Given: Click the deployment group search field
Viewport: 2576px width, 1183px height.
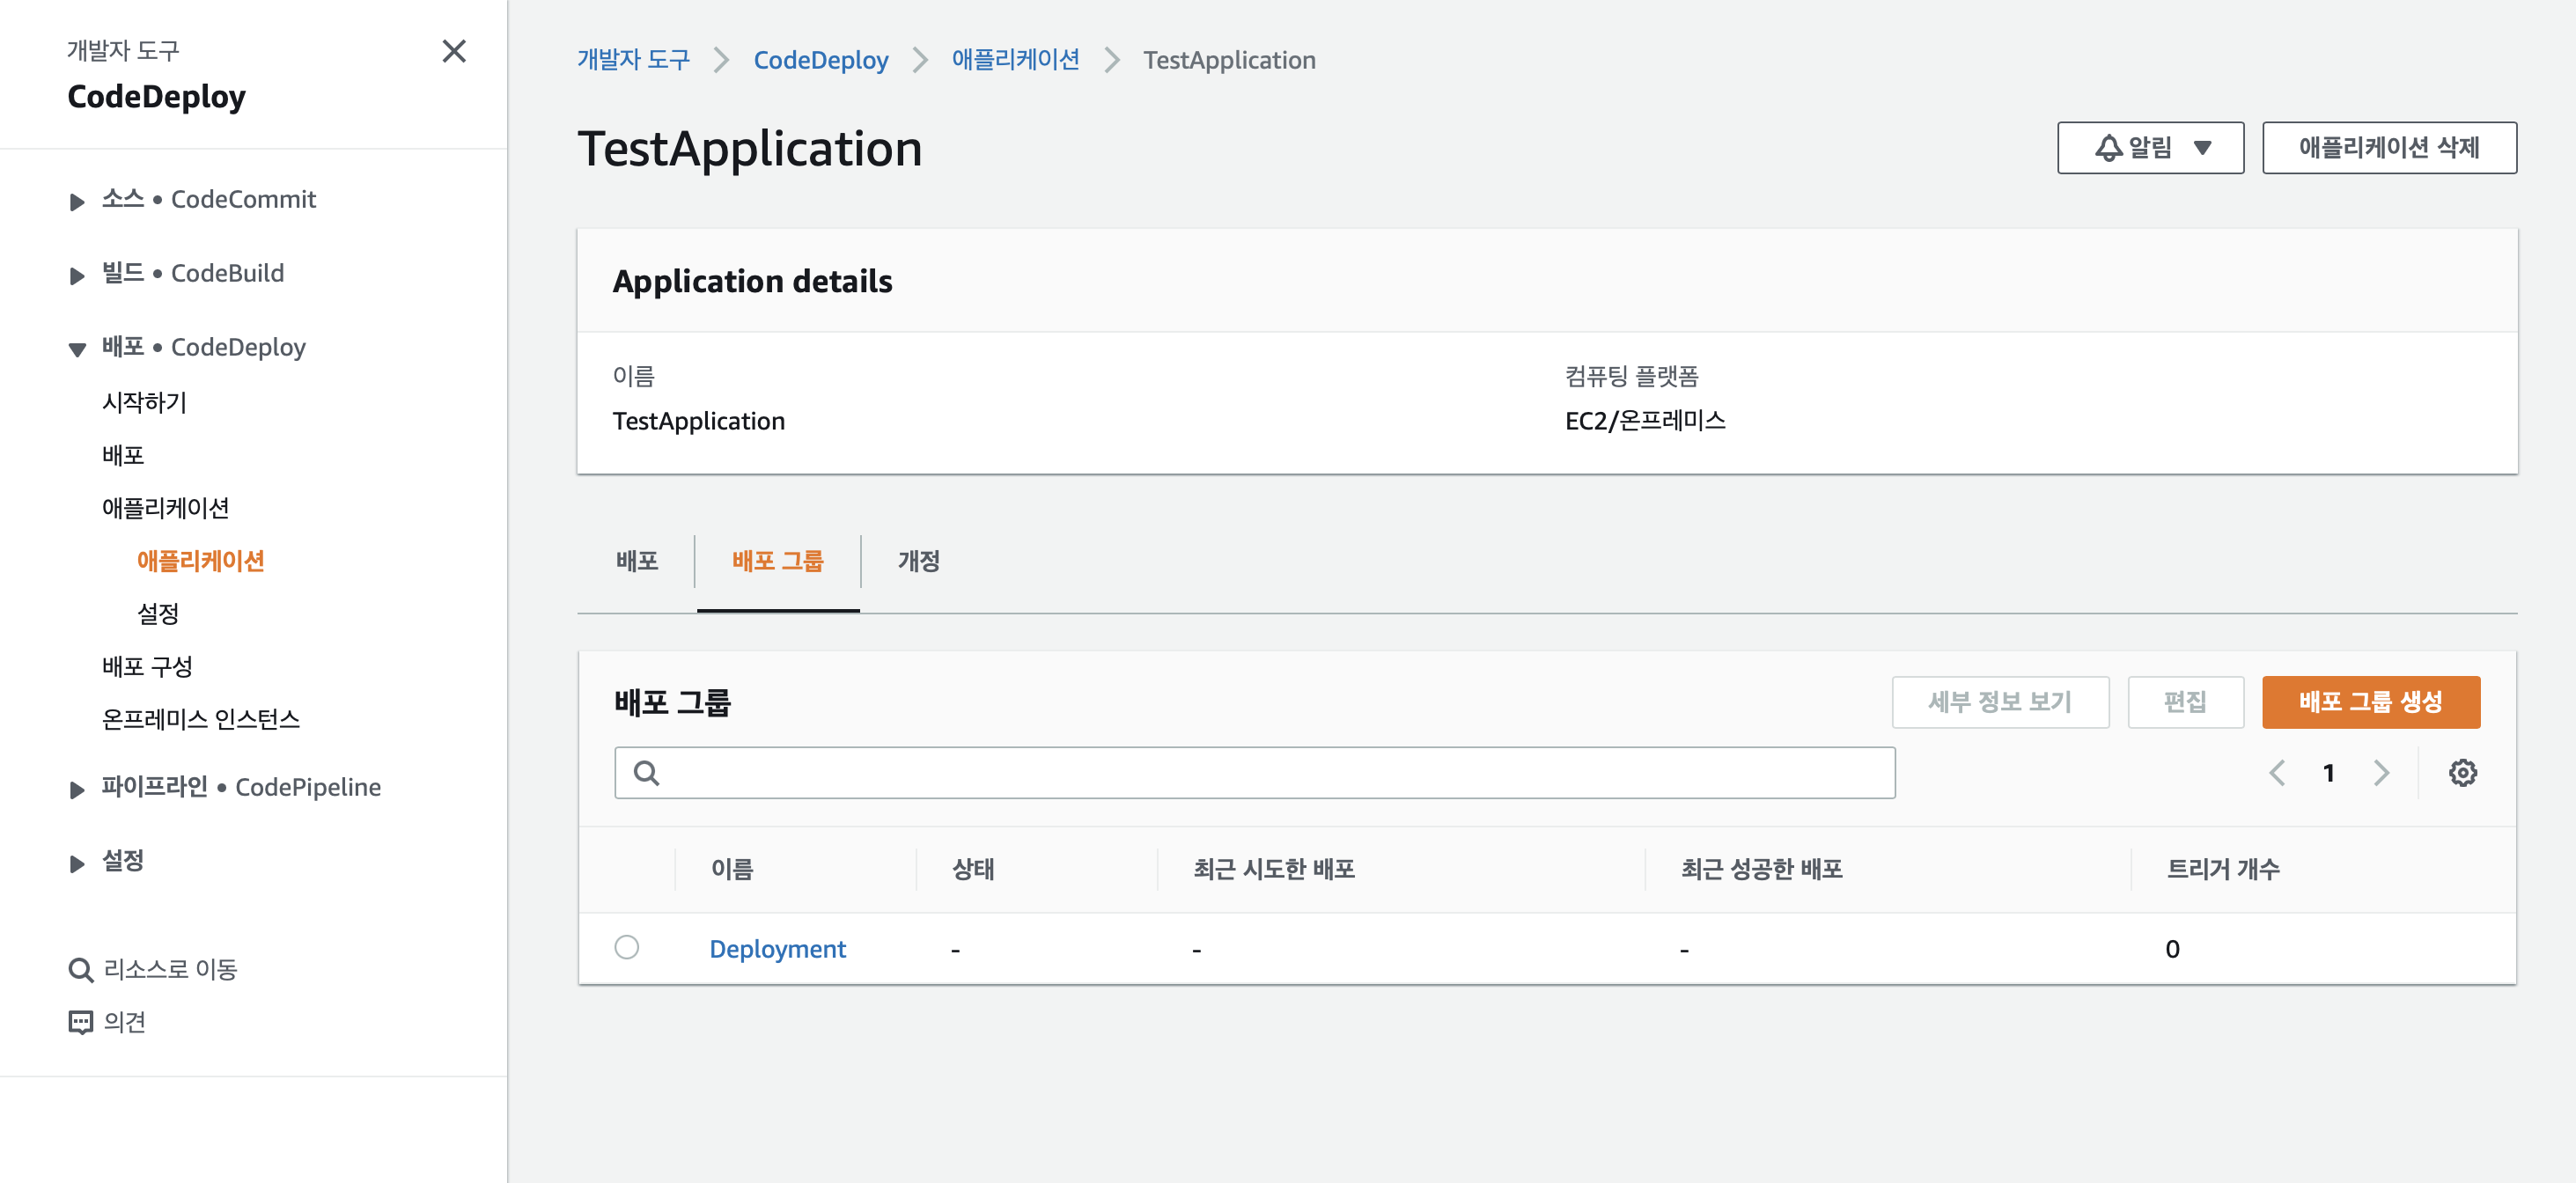Looking at the screenshot, I should pos(1254,773).
